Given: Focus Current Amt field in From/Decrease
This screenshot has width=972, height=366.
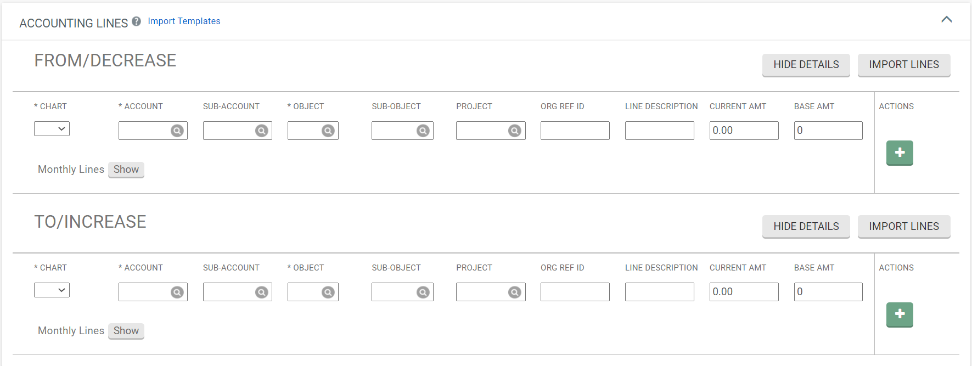Looking at the screenshot, I should 744,131.
